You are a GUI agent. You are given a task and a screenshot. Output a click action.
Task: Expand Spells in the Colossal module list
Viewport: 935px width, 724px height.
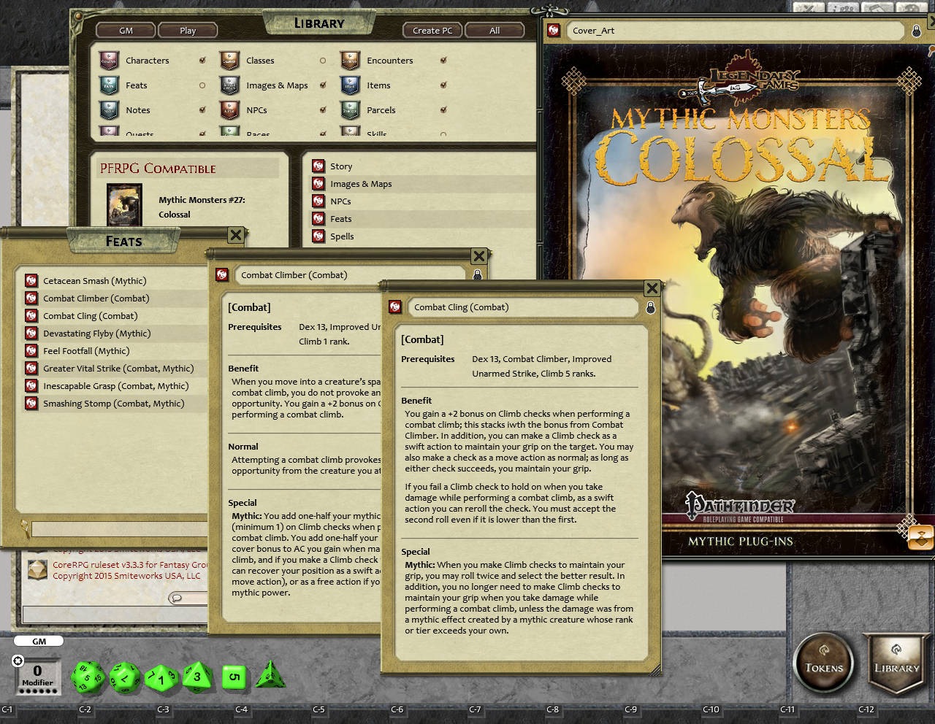[x=343, y=236]
